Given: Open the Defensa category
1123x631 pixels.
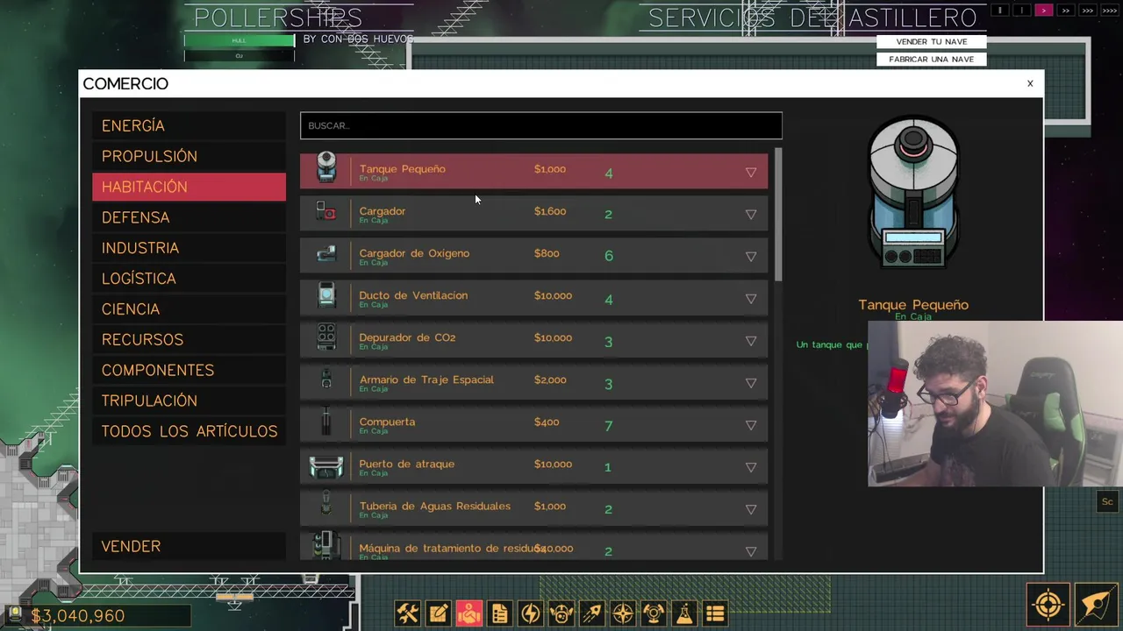Looking at the screenshot, I should [x=189, y=217].
